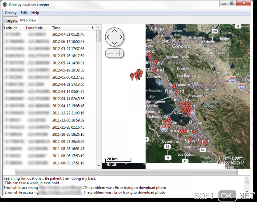Zoom in the map with the plus button

[x=119, y=53]
